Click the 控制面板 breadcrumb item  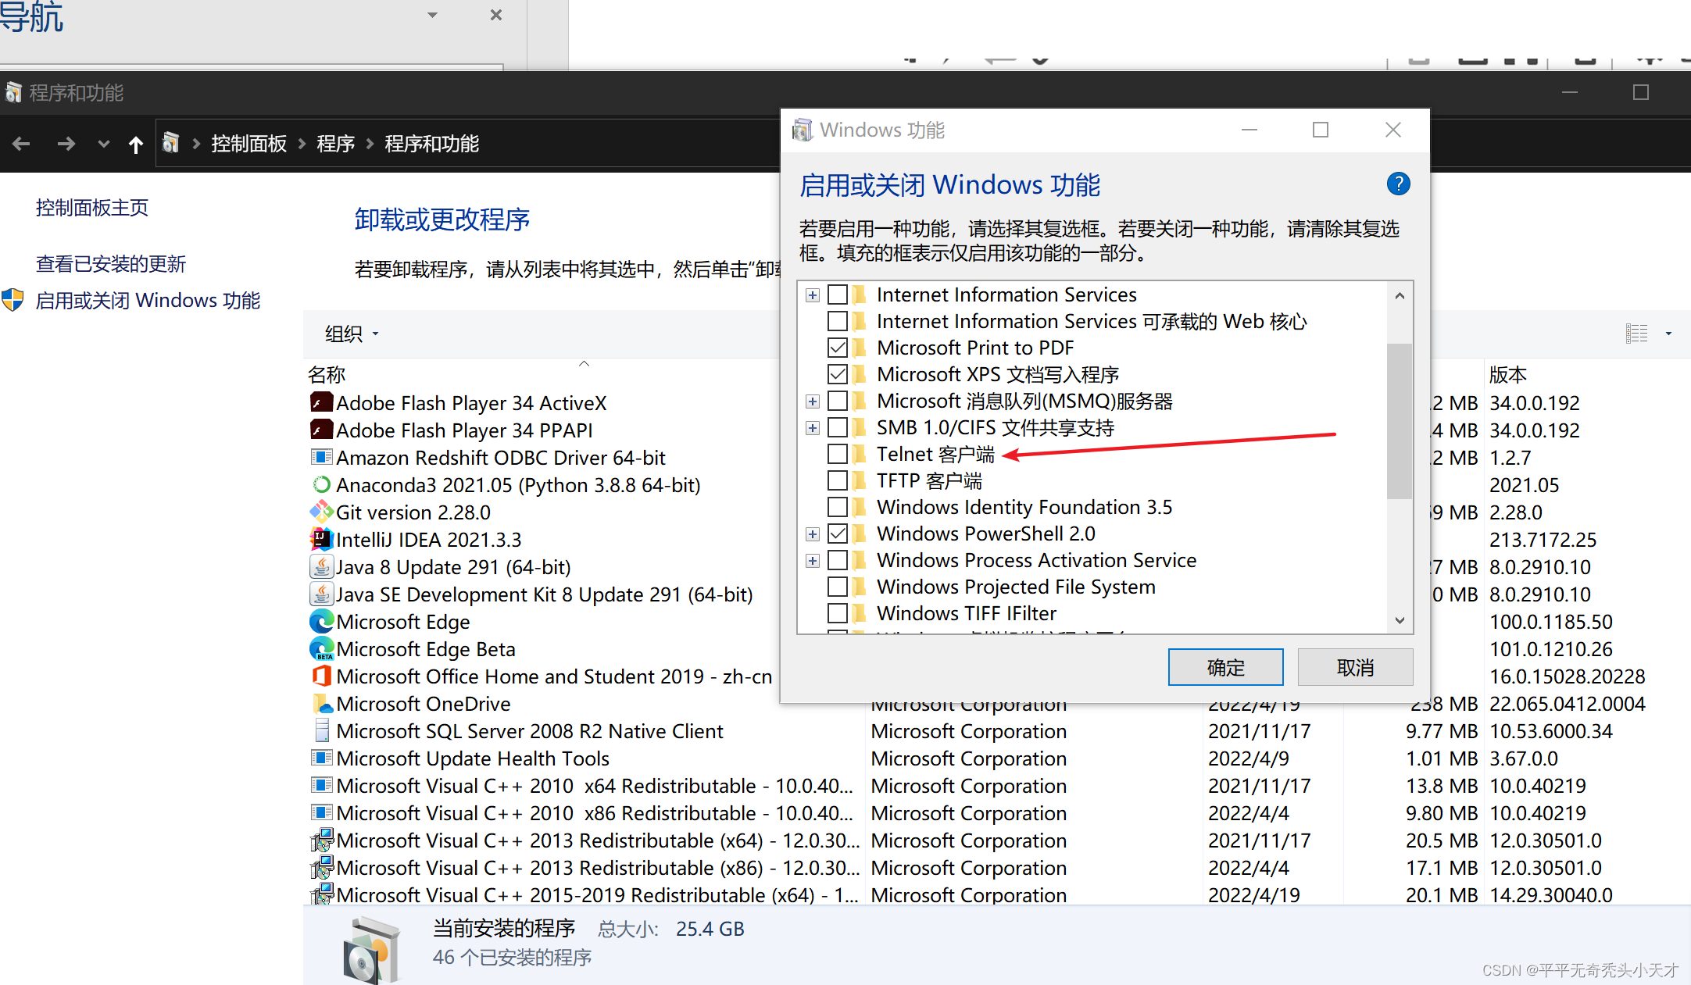pos(248,144)
